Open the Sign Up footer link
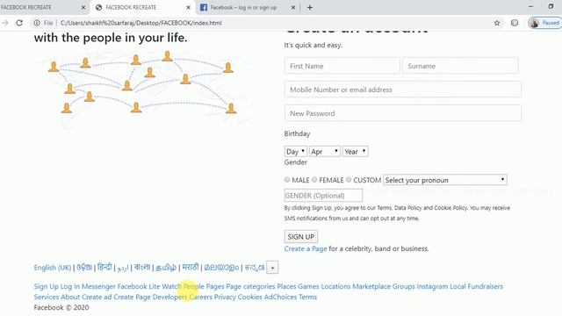The image size is (562, 316). pyautogui.click(x=47, y=286)
